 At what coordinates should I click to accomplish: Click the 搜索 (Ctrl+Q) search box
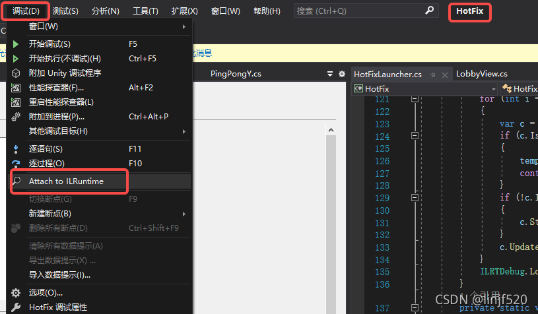(x=366, y=11)
